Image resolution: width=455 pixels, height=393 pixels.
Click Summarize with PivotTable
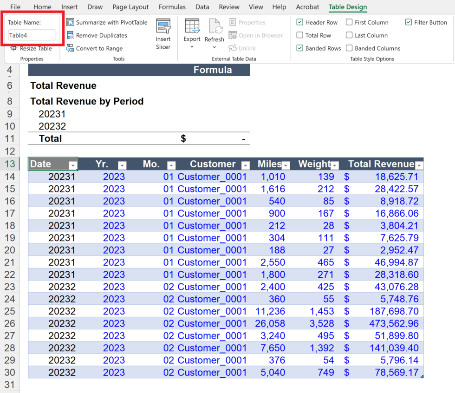coord(107,22)
